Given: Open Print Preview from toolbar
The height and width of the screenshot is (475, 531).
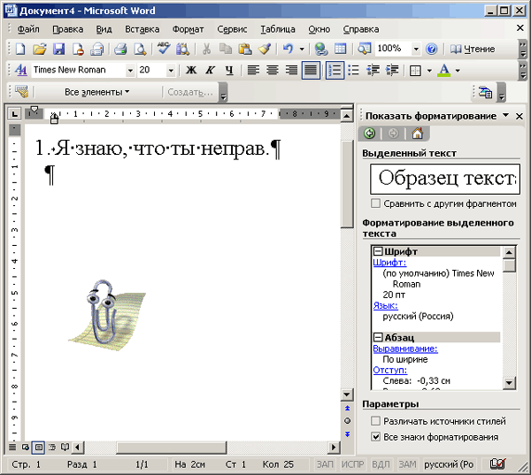Looking at the screenshot, I should 140,50.
